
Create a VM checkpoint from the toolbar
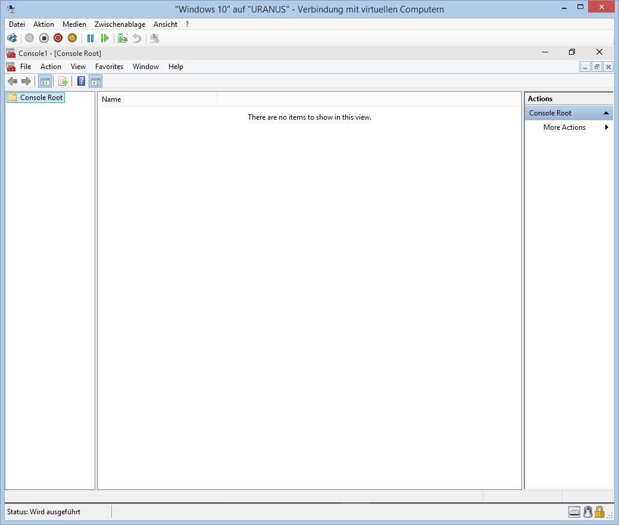pos(123,38)
